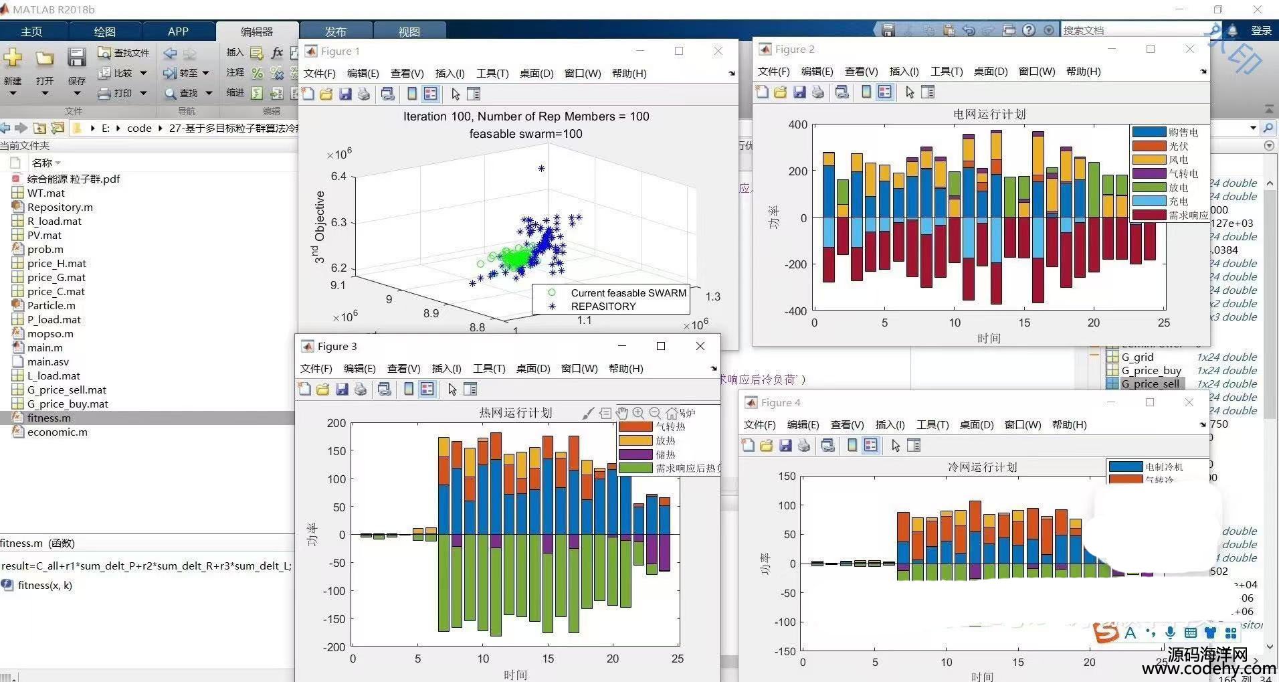Image resolution: width=1279 pixels, height=682 pixels.
Task: Select the Pan hand tool on Figure 3 axes
Action: [622, 413]
